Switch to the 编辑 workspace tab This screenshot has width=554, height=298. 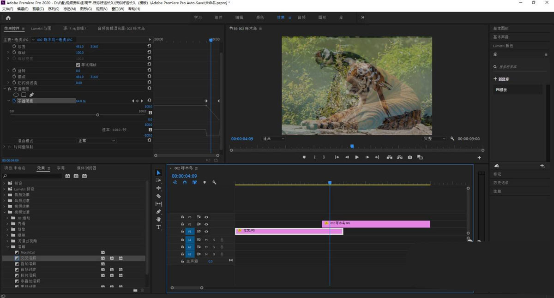[x=239, y=18]
